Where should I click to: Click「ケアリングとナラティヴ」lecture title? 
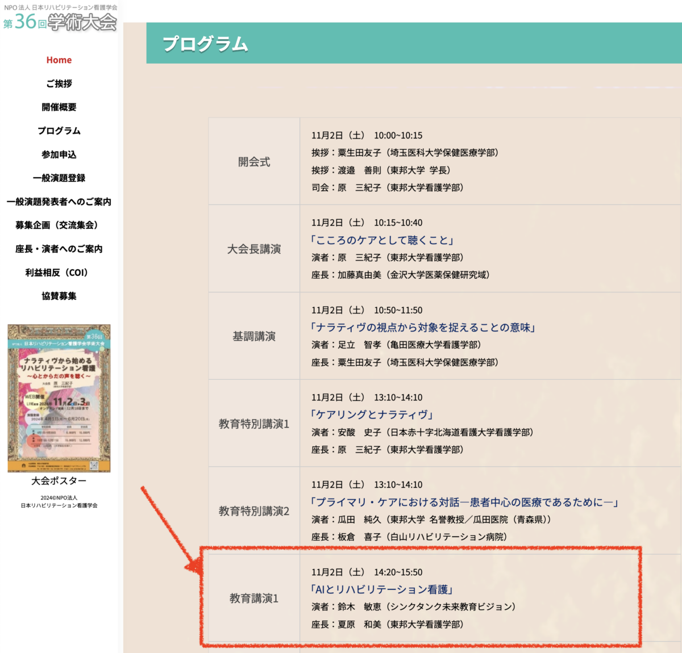372,415
